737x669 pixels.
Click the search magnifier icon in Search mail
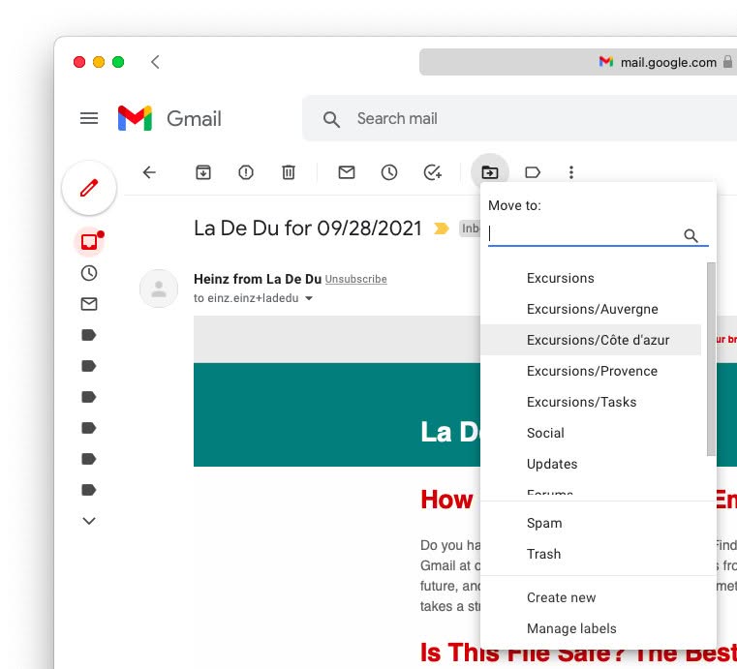click(331, 119)
